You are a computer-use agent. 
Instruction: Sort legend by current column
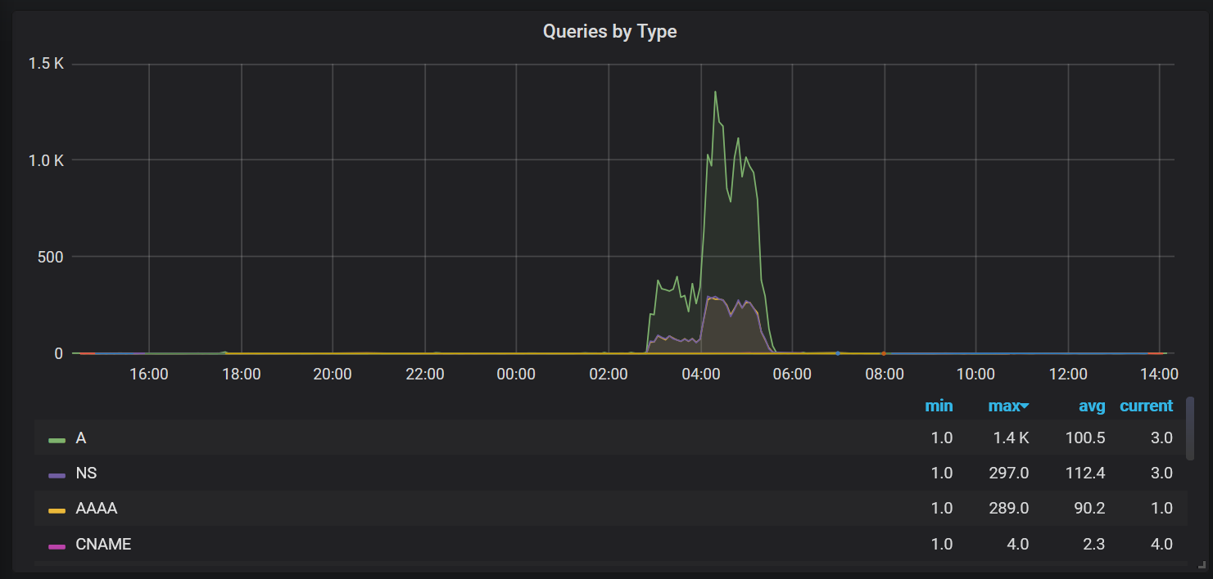[x=1146, y=406]
